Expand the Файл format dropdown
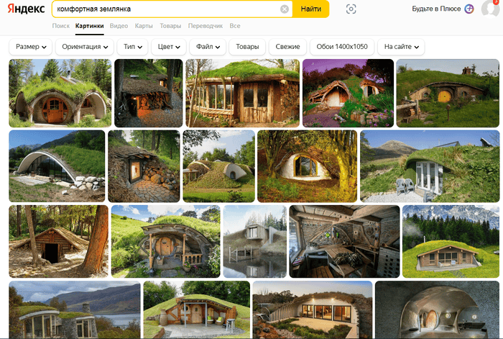 coord(208,47)
